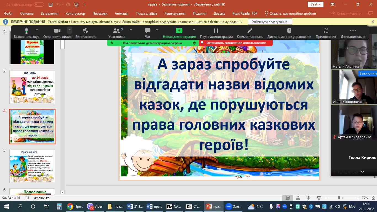The width and height of the screenshot is (377, 212).
Task: Click Увімкнути редагування button
Action: coord(270,22)
